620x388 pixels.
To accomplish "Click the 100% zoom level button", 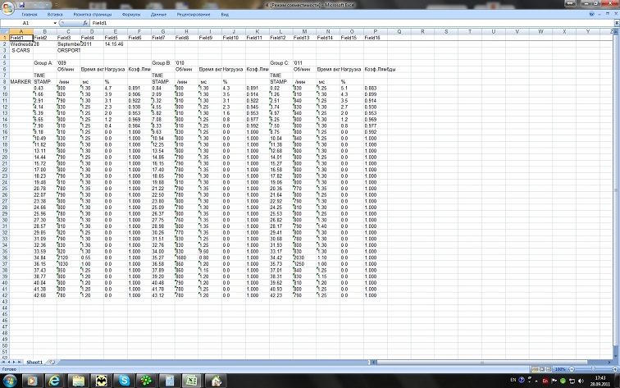I will 560,369.
